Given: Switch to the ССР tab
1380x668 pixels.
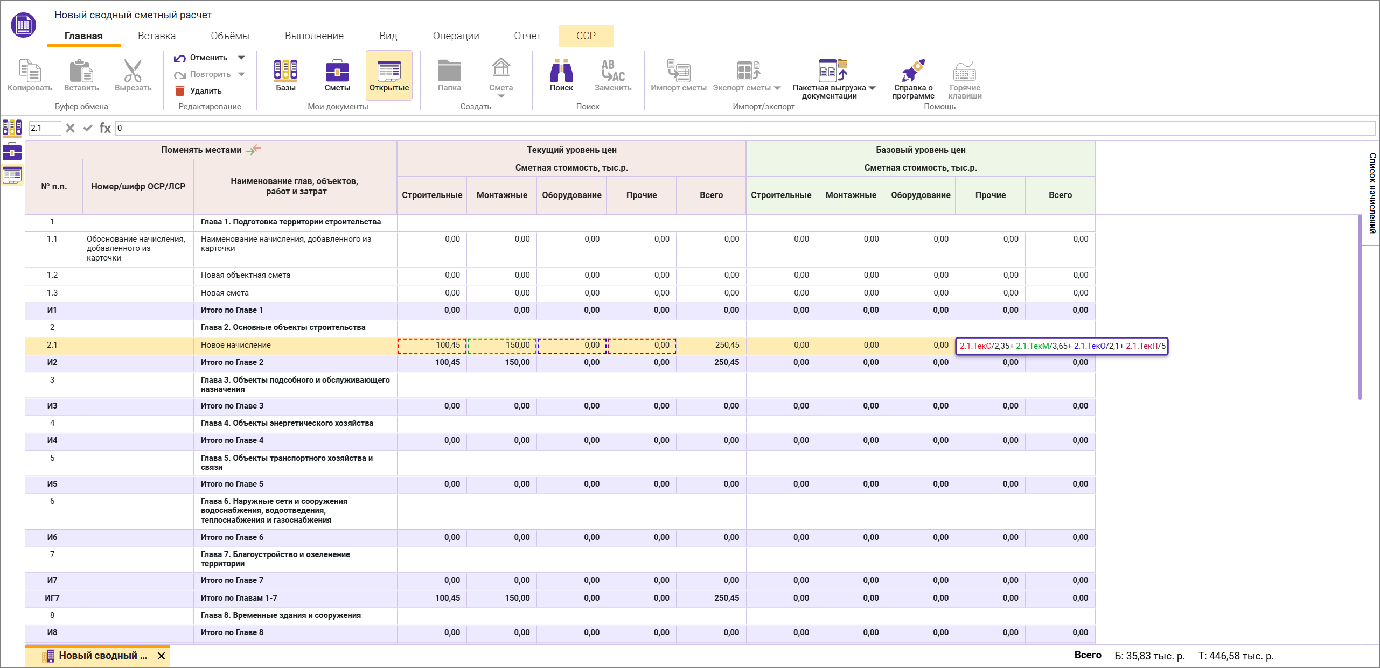Looking at the screenshot, I should [x=586, y=36].
